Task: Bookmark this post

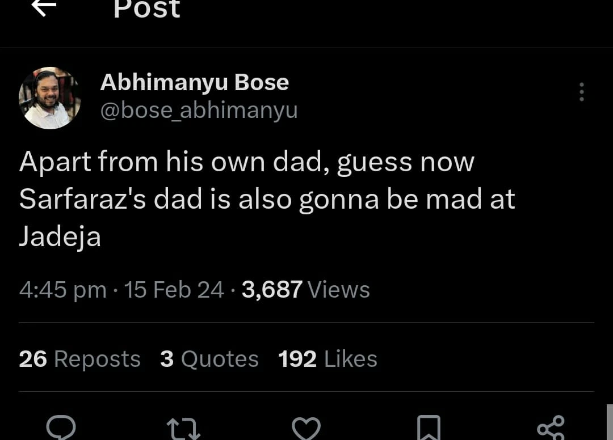Action: coord(429,429)
